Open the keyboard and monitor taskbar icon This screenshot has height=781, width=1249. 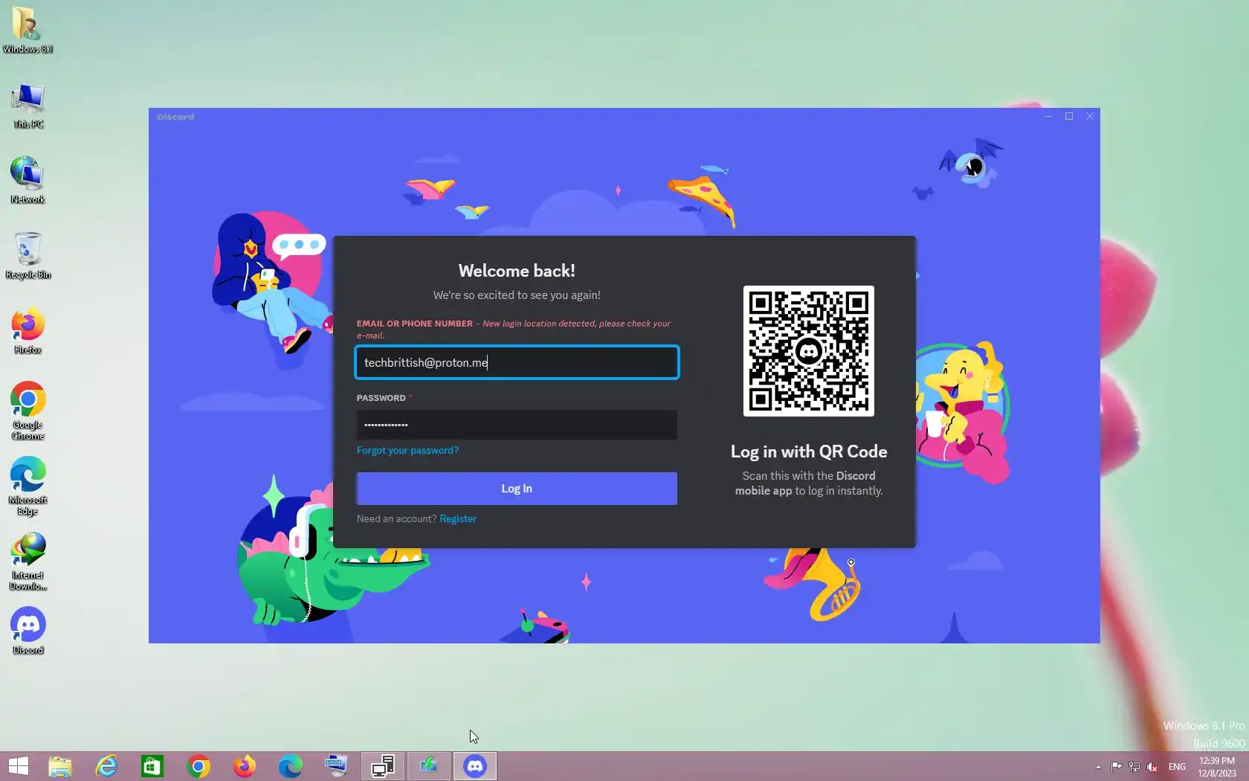click(x=336, y=766)
